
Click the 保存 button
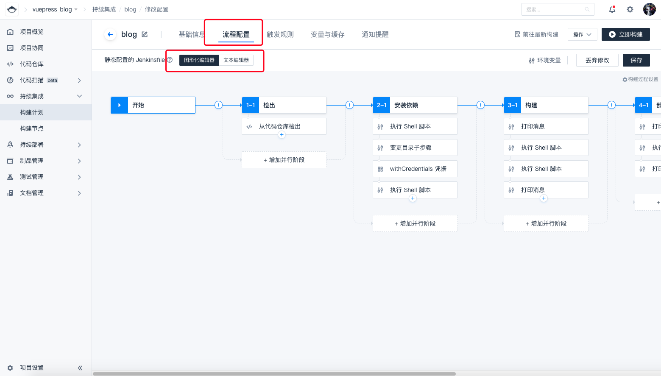click(x=636, y=60)
